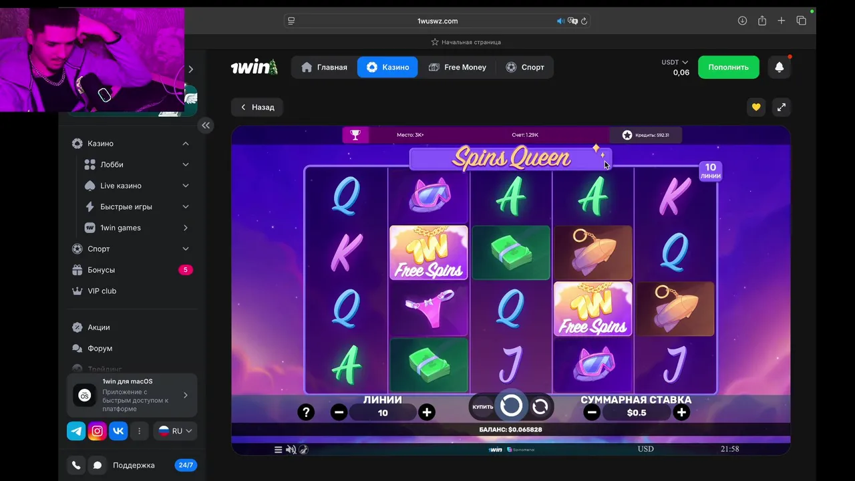
Task: Mute tab audio in address bar
Action: (x=560, y=21)
